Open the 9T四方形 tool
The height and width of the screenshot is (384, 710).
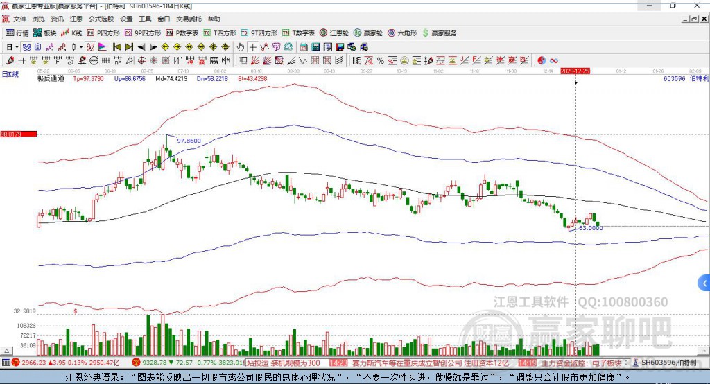coord(259,33)
